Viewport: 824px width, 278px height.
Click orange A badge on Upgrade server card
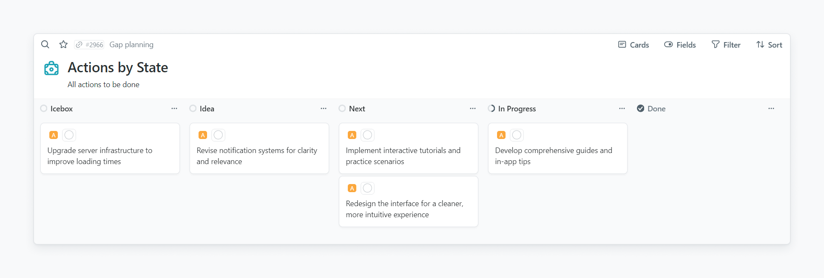(x=54, y=135)
